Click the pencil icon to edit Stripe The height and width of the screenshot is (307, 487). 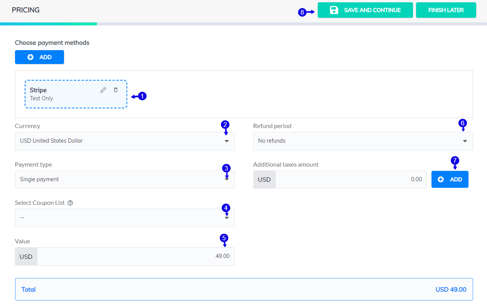pos(103,89)
